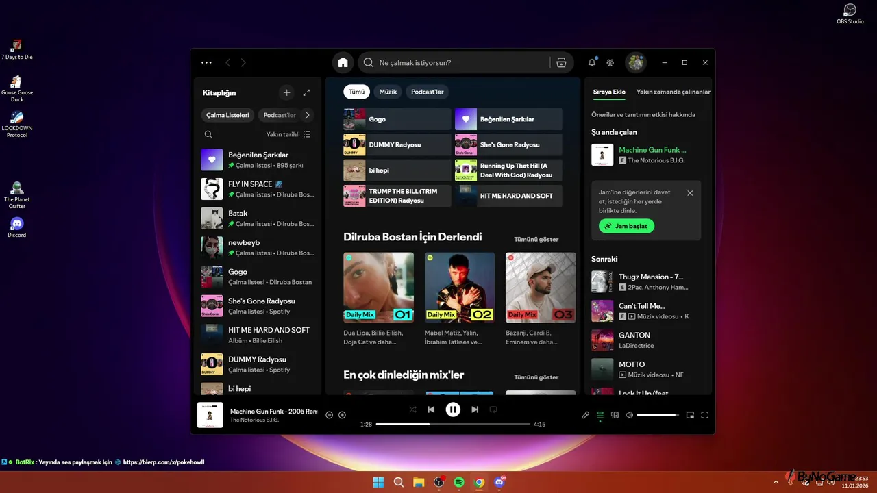Toggle repeat mode
877x493 pixels.
(493, 409)
